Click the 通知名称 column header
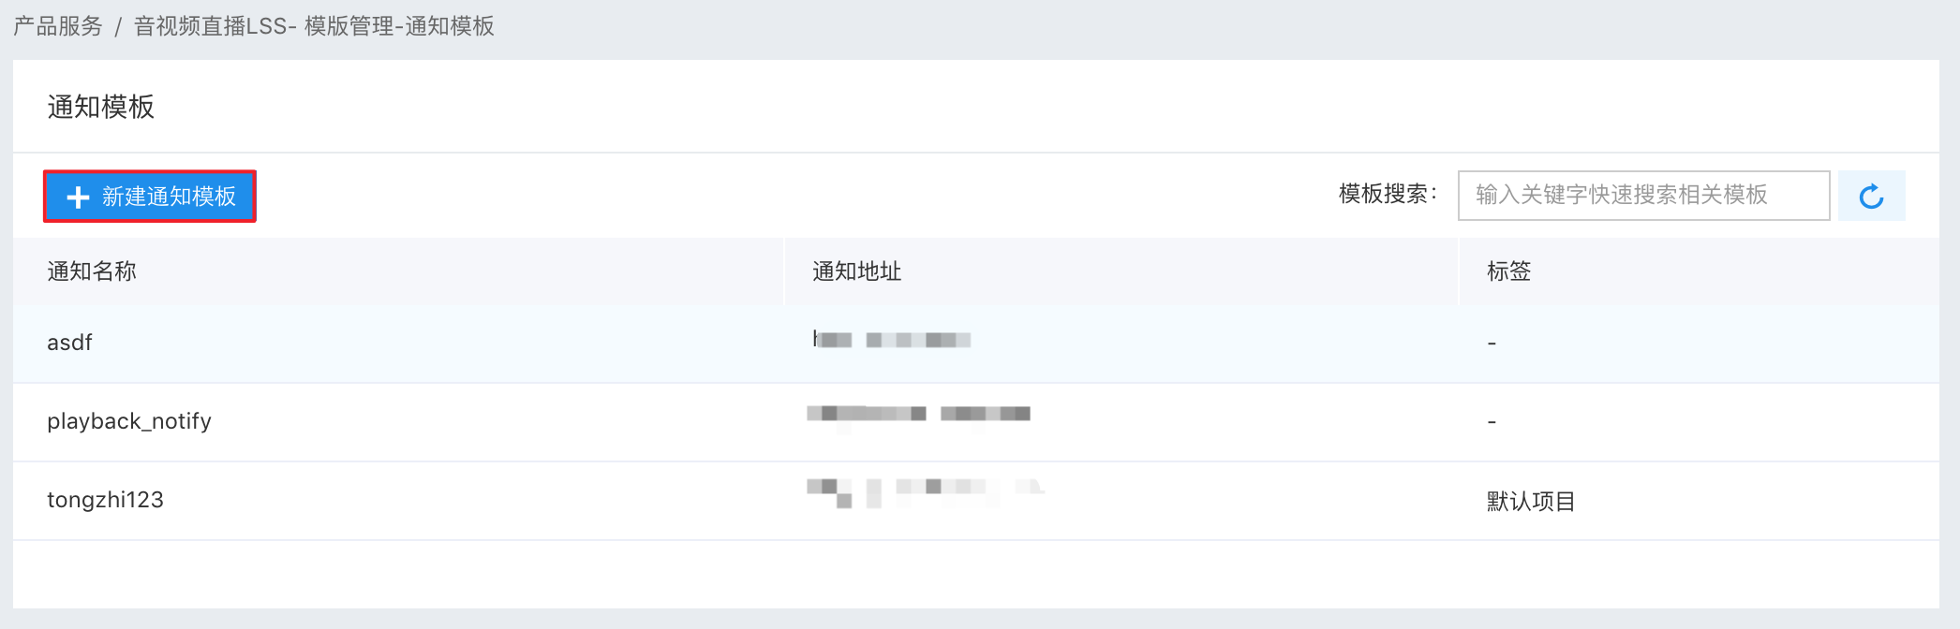 click(92, 271)
